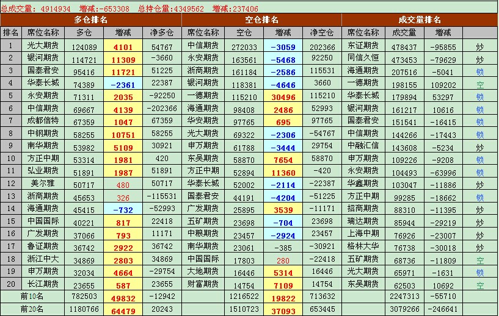Click the blue 锁 tag in 海通期货 row
Image resolution: width=499 pixels, height=316 pixels.
click(x=480, y=72)
